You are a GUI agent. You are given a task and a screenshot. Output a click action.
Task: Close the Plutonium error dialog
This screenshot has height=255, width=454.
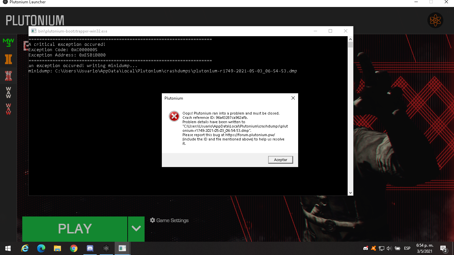(293, 98)
